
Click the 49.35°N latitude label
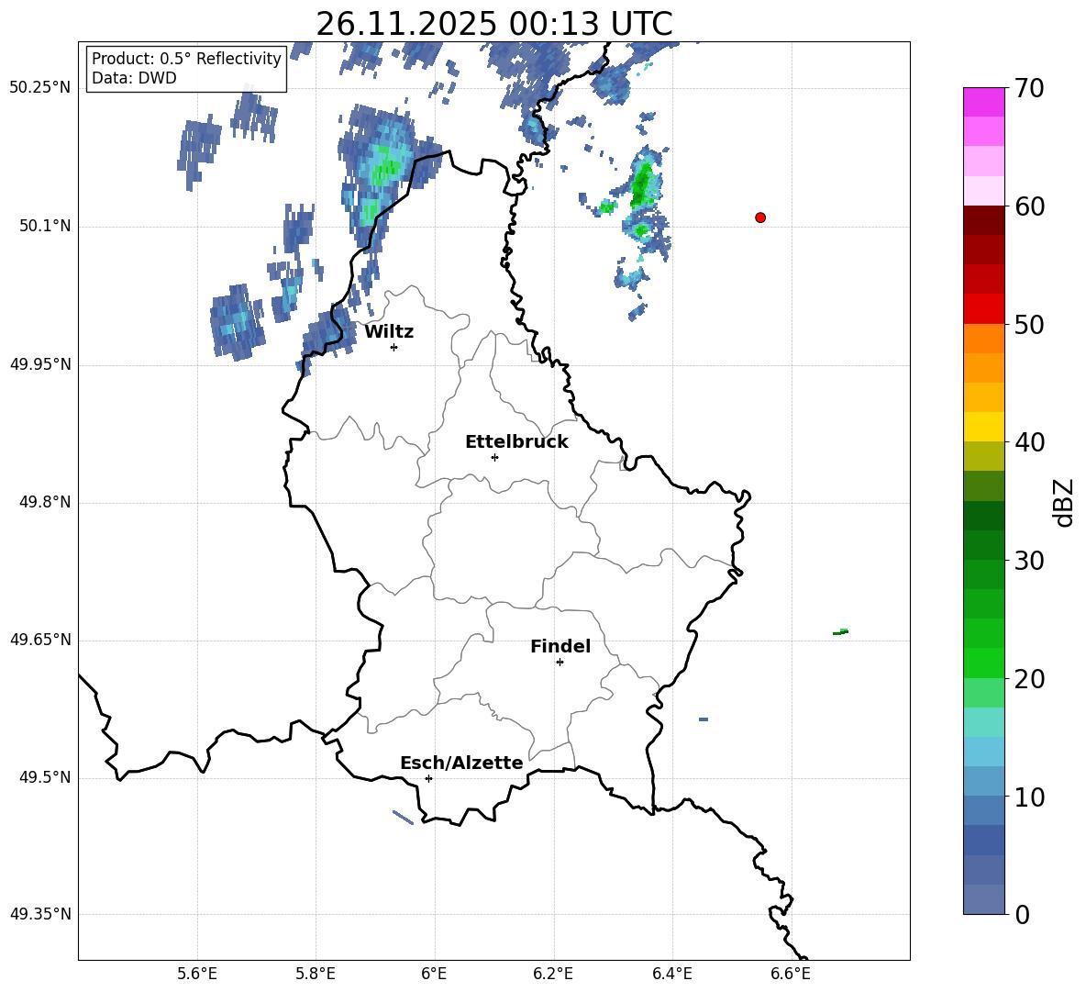click(40, 914)
